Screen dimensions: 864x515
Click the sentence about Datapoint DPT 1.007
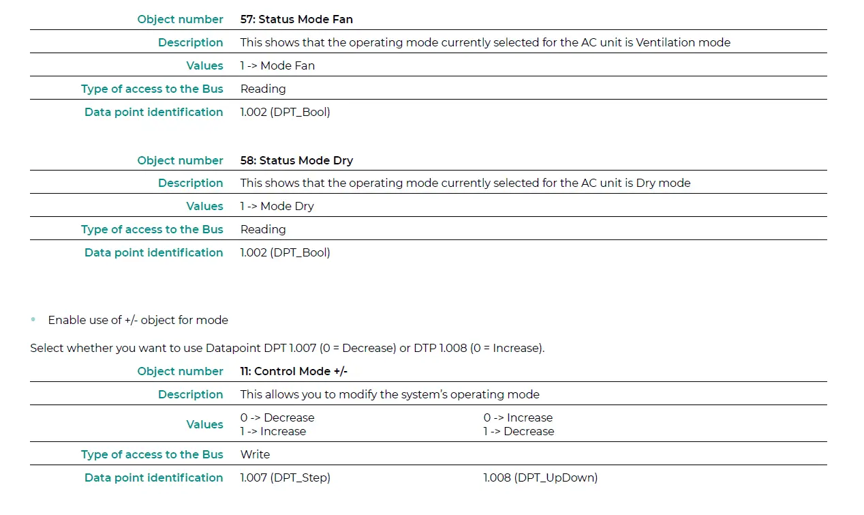click(287, 348)
